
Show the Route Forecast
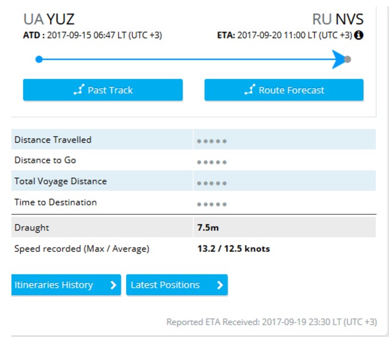click(x=284, y=90)
